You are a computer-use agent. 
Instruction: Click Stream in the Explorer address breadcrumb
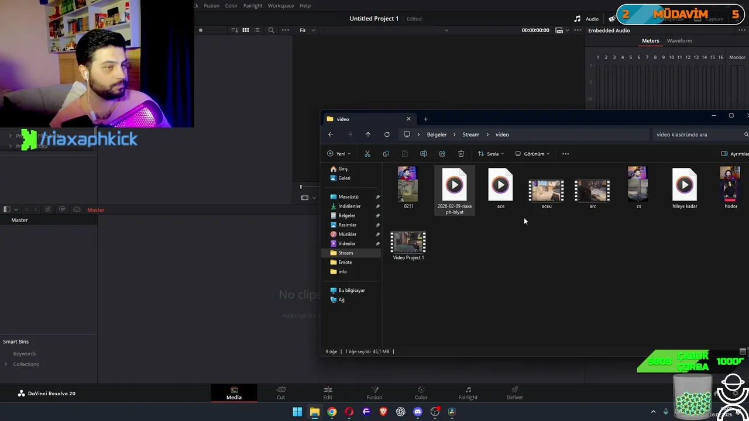pos(470,134)
